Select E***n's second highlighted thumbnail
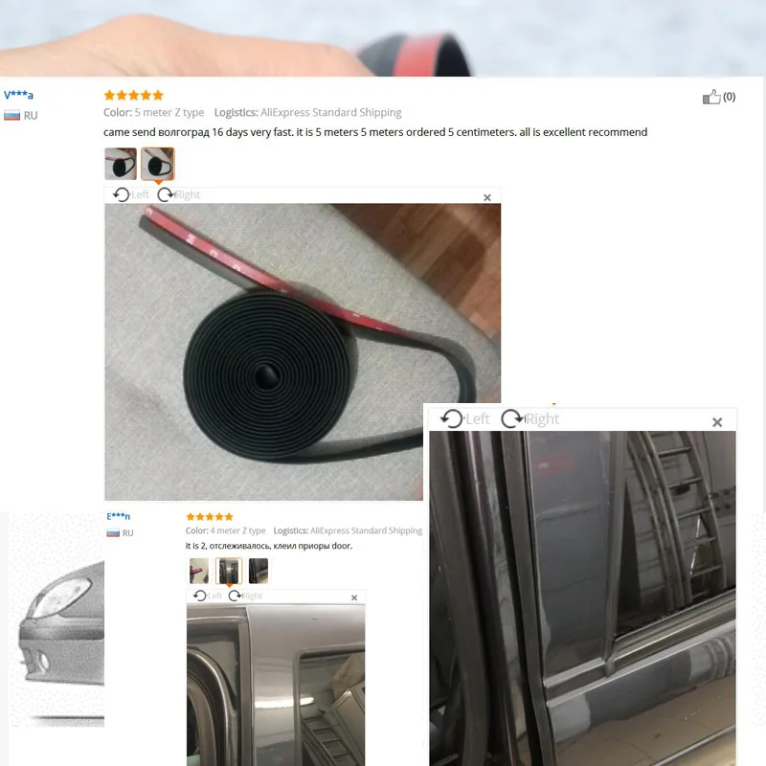 (229, 571)
